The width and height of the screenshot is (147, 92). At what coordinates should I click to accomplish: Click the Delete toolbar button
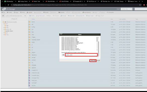pos(46,13)
